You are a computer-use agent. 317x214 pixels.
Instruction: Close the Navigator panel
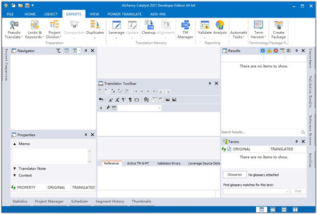pos(92,51)
